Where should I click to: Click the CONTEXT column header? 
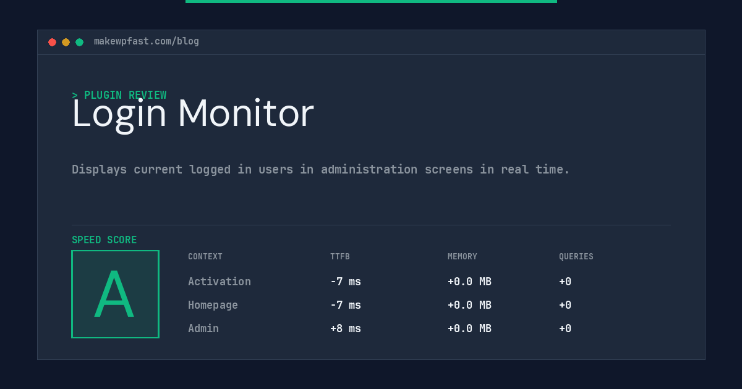205,257
